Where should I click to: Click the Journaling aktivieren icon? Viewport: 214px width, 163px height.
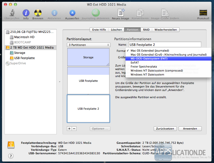point(96,13)
